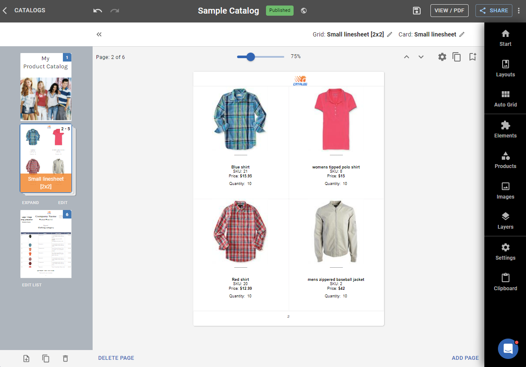Click the 'Price: $12.99' text
526x367 pixels.
click(x=240, y=289)
